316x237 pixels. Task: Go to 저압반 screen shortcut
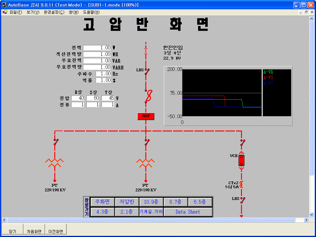pyautogui.click(x=127, y=202)
